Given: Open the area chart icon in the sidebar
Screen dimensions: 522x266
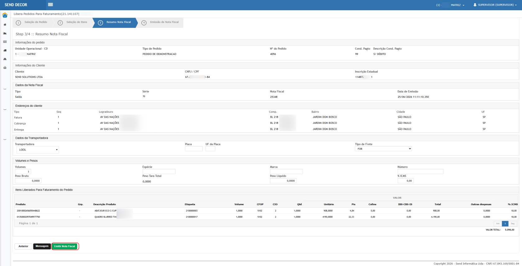Looking at the screenshot, I should tap(5, 33).
